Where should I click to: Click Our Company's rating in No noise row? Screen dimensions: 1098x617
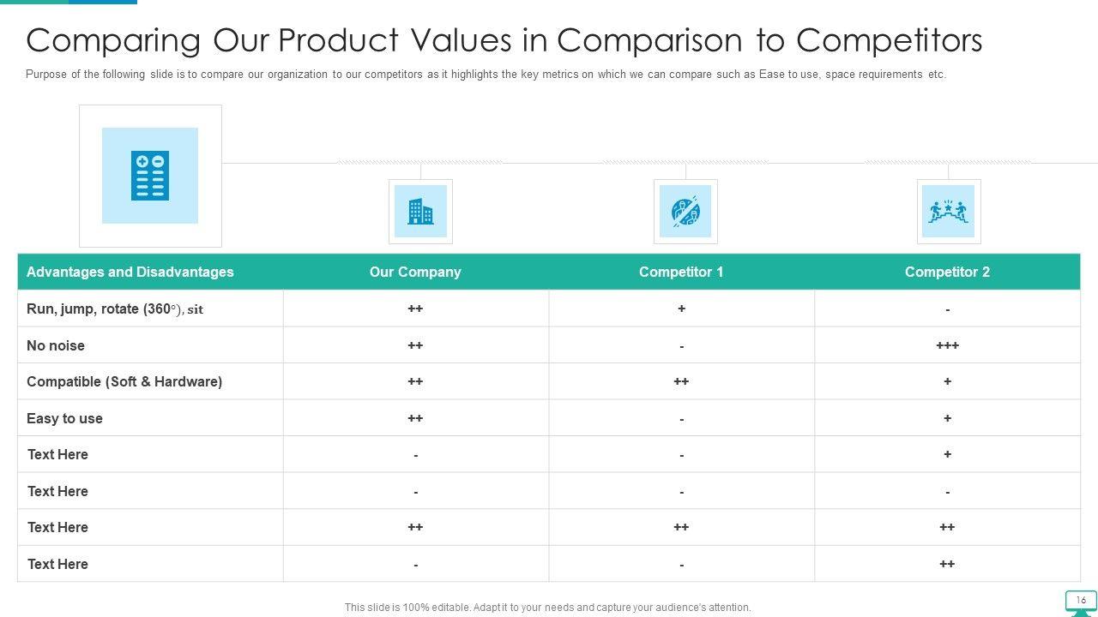[x=415, y=345]
